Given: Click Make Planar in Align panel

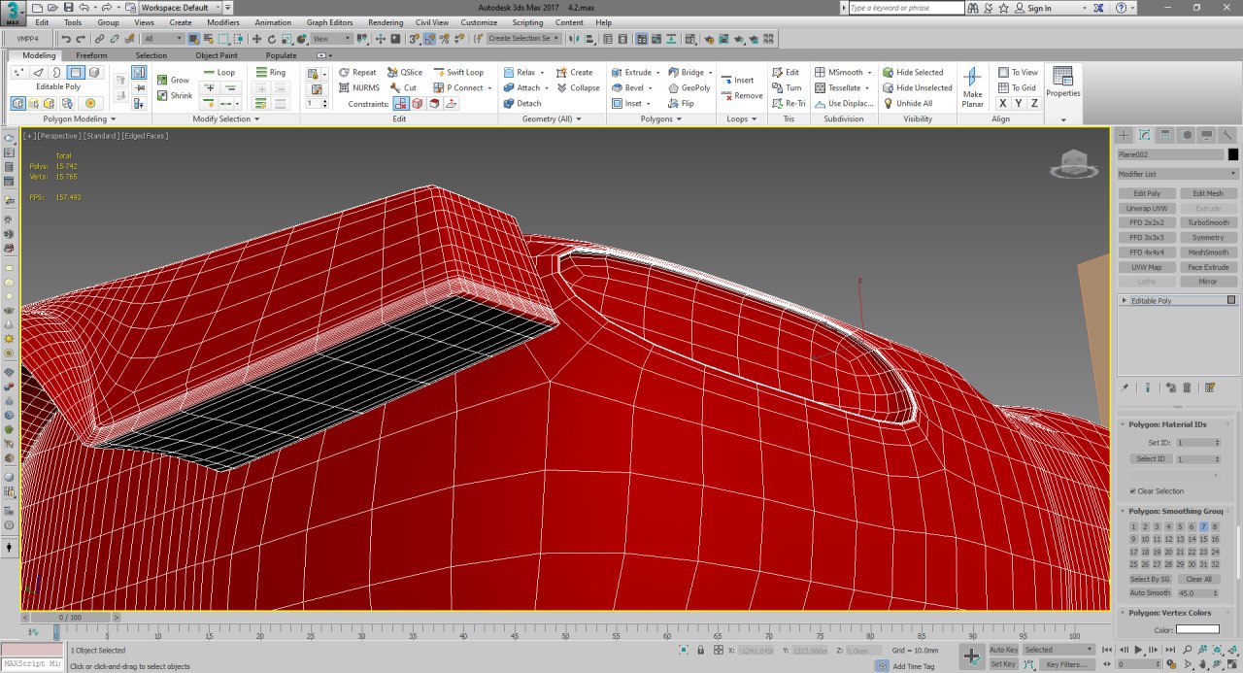Looking at the screenshot, I should pos(972,87).
